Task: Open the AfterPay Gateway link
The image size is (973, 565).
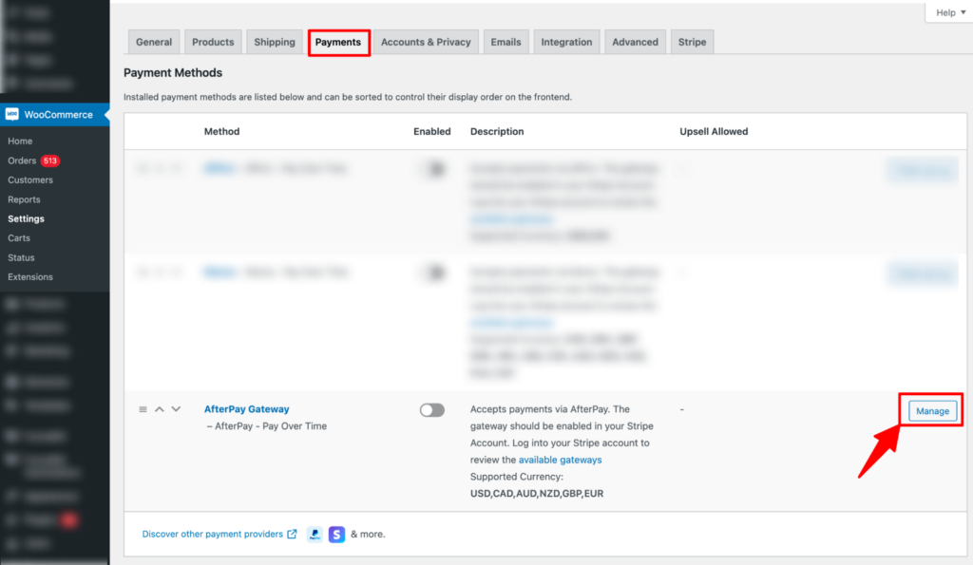Action: tap(246, 409)
